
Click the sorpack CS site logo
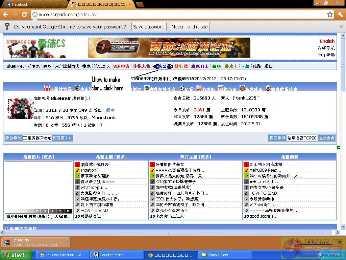(x=35, y=48)
